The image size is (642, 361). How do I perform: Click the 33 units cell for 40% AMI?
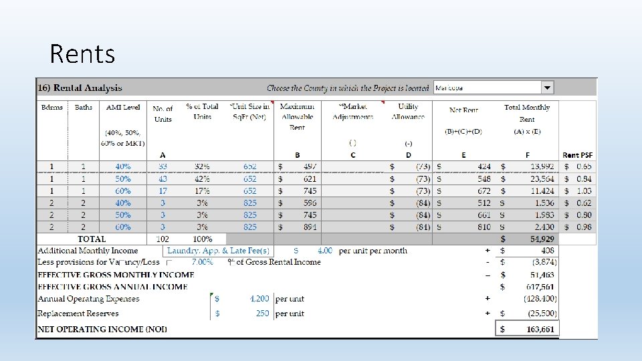click(x=163, y=166)
